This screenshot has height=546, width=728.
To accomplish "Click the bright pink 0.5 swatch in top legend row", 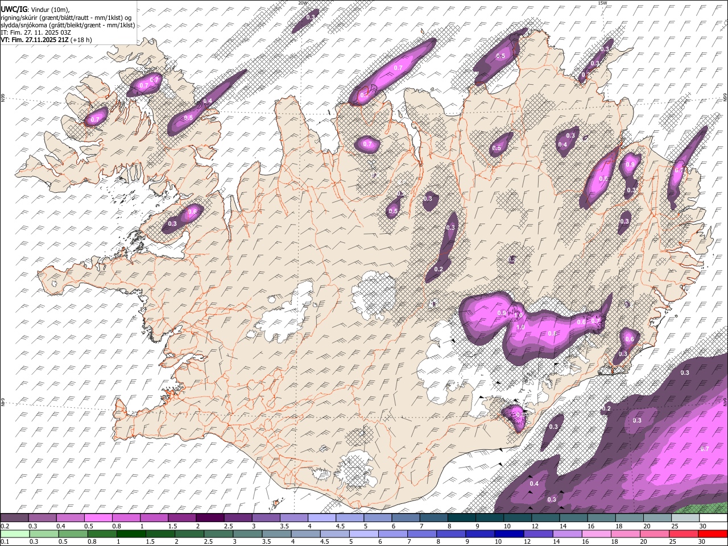I will [98, 518].
